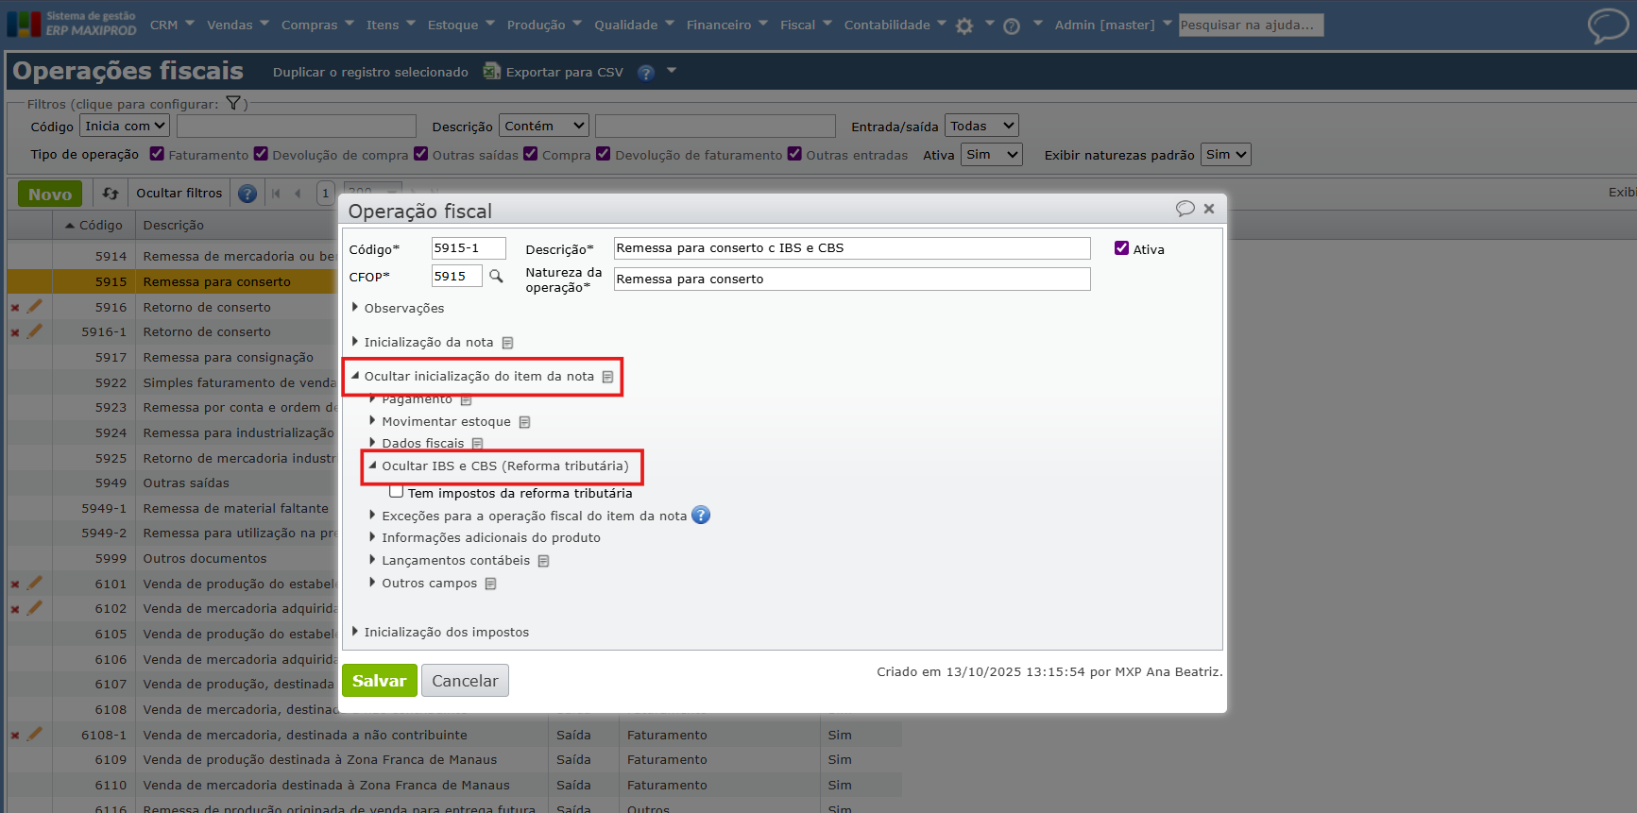Open the help icon beside Exceções para a operação fiscal
This screenshot has height=813, width=1637.
pos(701,515)
